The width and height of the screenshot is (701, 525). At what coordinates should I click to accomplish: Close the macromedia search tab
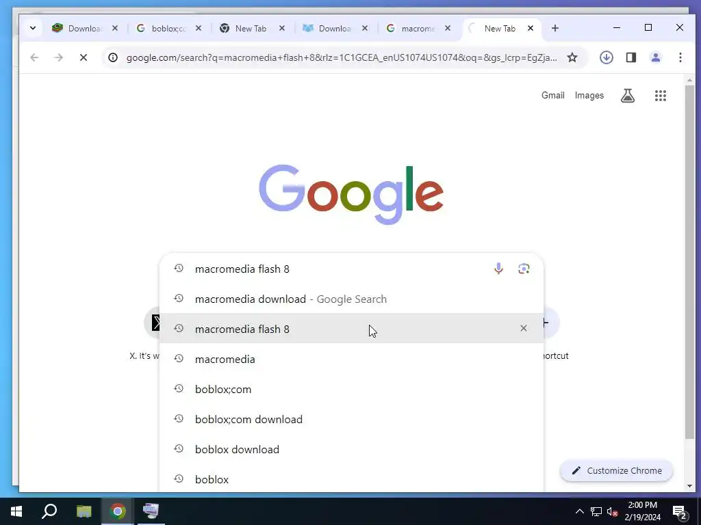448,28
